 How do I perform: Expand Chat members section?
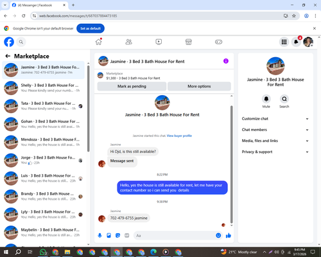coord(275,130)
